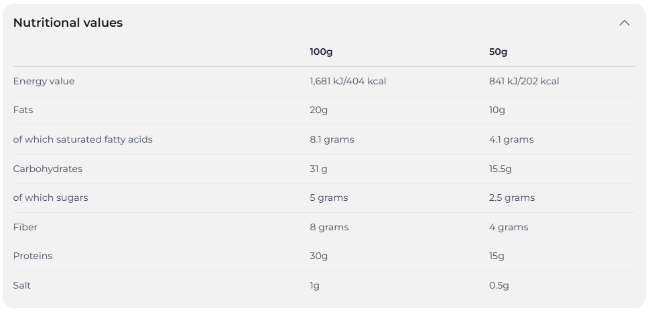Viewport: 650px width, 312px height.
Task: Click the 100g column header
Action: pos(321,52)
